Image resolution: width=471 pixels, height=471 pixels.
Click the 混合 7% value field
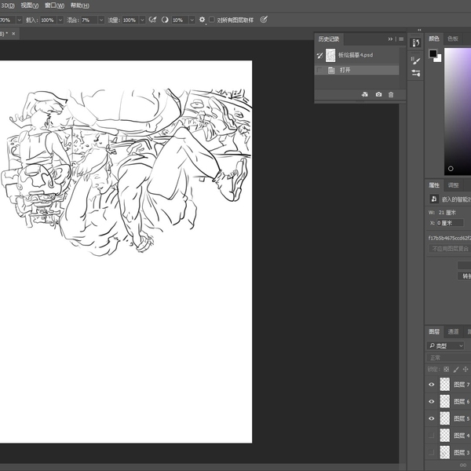tap(89, 20)
